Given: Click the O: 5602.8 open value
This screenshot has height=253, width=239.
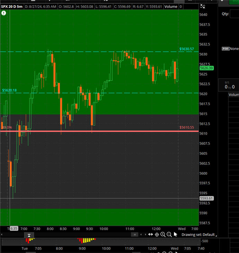Looking at the screenshot, I should coord(66,7).
